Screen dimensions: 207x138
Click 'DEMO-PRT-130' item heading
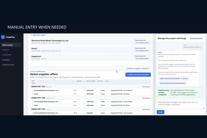point(38,98)
